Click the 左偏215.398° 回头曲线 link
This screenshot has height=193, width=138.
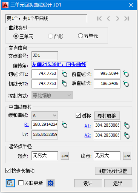[x=59, y=65]
